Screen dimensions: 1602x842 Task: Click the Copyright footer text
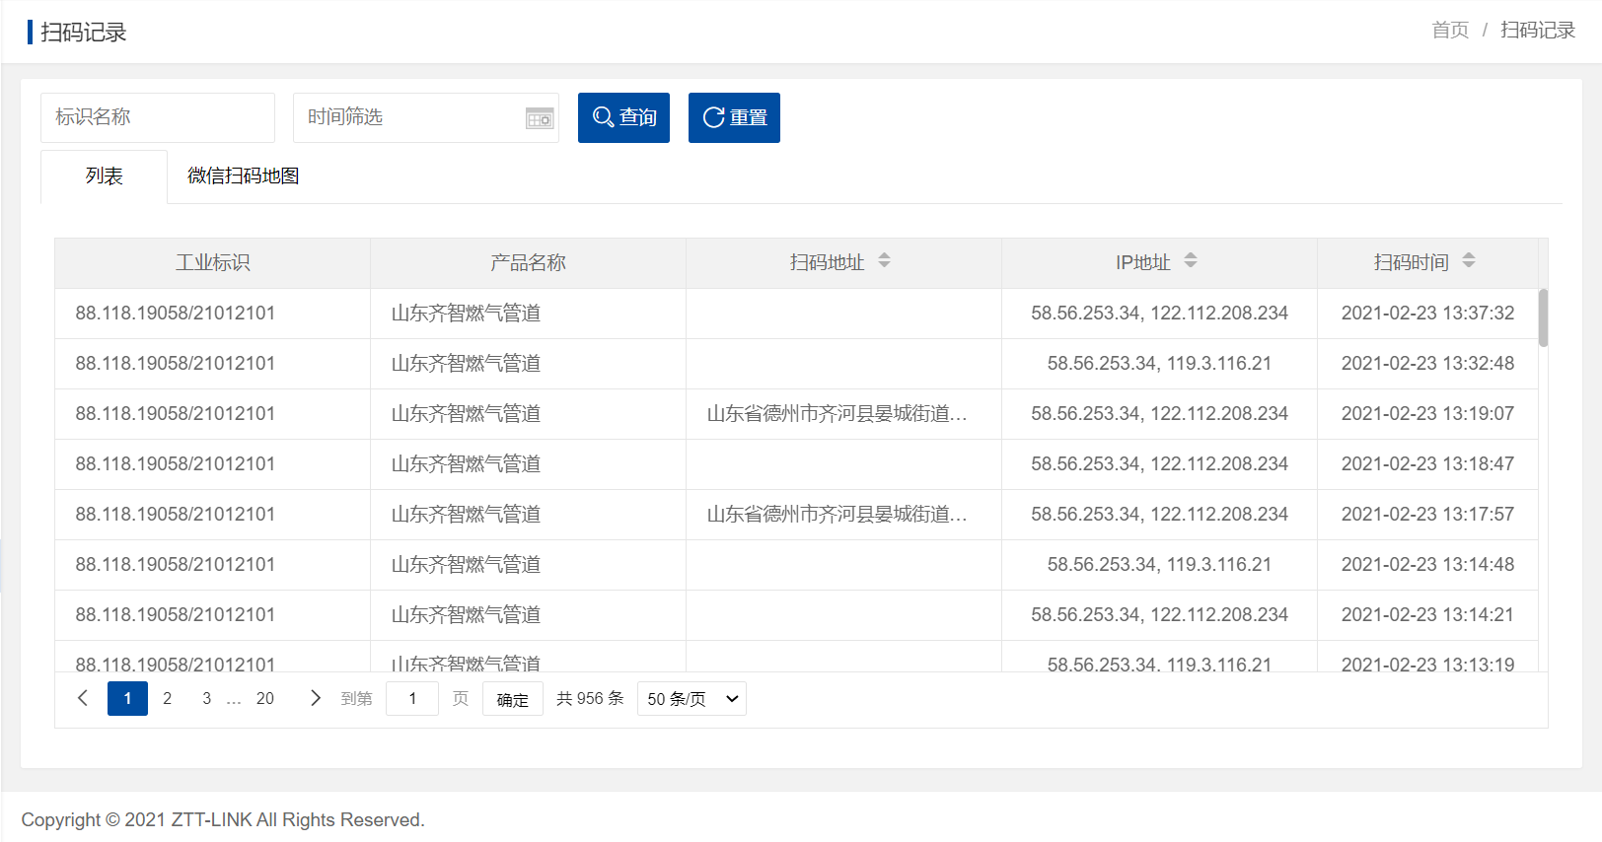point(223,820)
